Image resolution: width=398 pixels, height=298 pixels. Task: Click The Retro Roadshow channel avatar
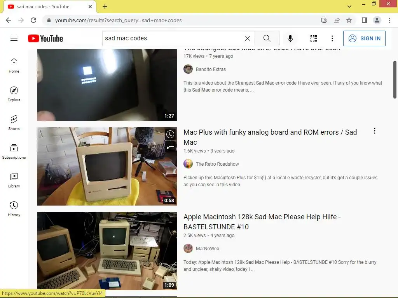tap(188, 164)
